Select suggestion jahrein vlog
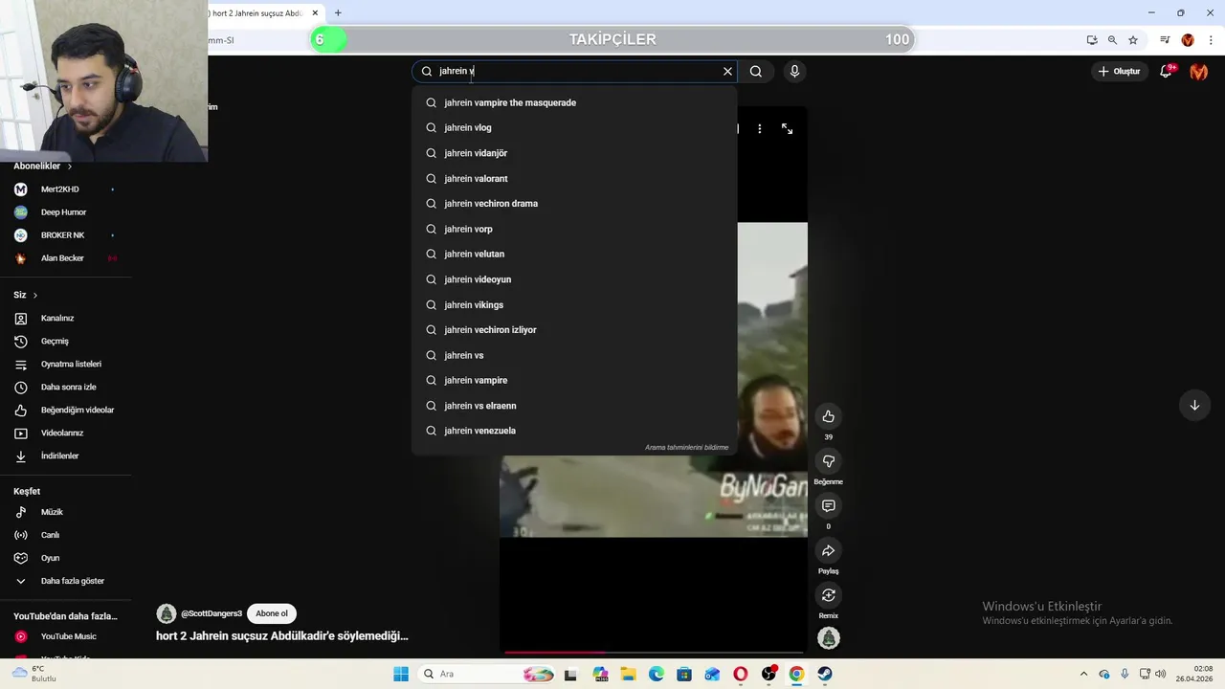1225x689 pixels. pos(574,127)
